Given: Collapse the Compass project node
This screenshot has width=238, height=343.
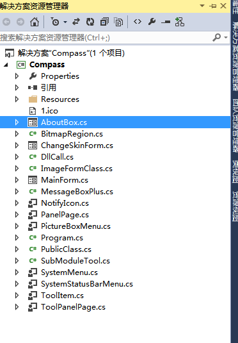Looking at the screenshot, I should tap(6, 65).
